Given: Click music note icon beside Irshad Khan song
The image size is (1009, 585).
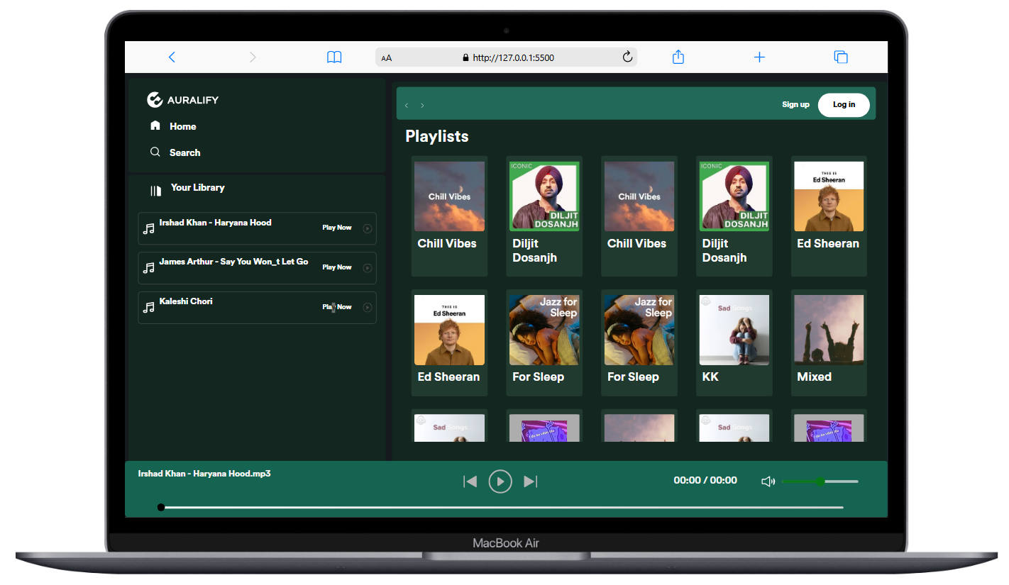Looking at the screenshot, I should tap(148, 228).
